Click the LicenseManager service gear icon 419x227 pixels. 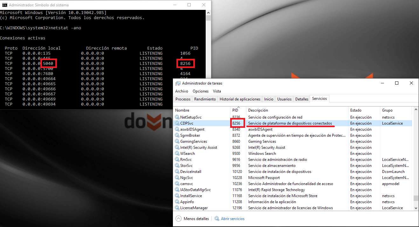177,208
